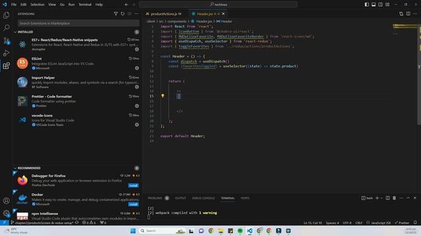This screenshot has width=421, height=236.
Task: Open manage gear for Import Helper extension
Action: pyautogui.click(x=137, y=87)
